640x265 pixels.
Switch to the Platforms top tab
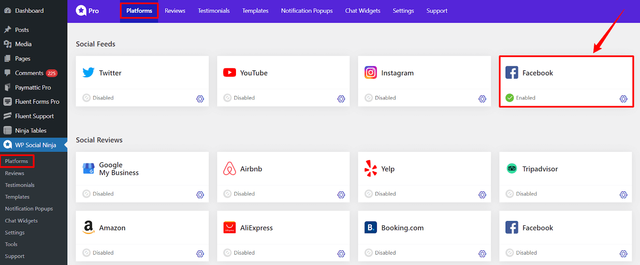pyautogui.click(x=139, y=11)
